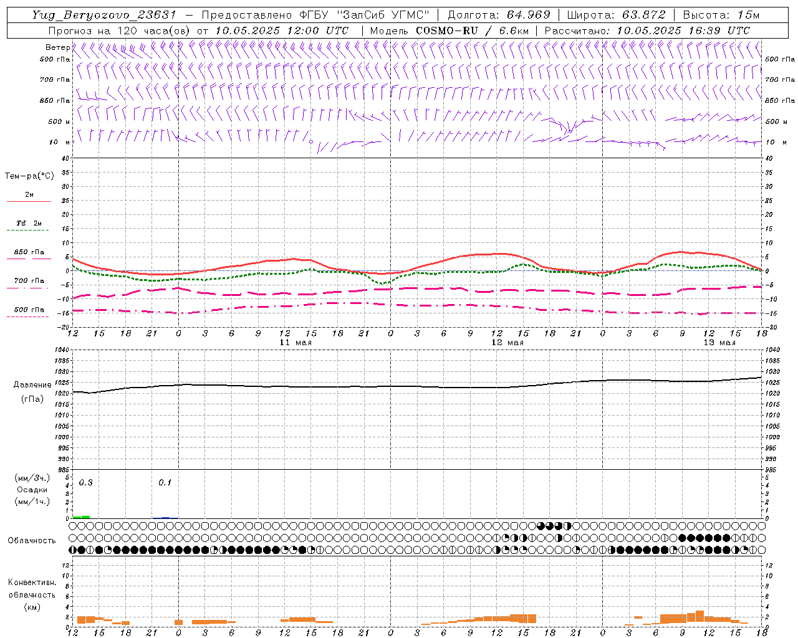
Task: Click the 0.3 precipitation amount value
Action: click(85, 483)
